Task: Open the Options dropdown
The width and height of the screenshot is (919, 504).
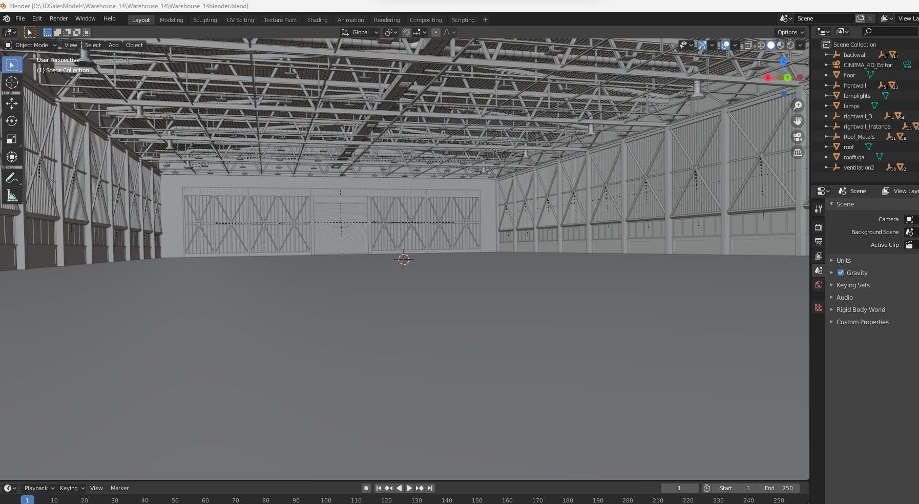Action: click(790, 32)
